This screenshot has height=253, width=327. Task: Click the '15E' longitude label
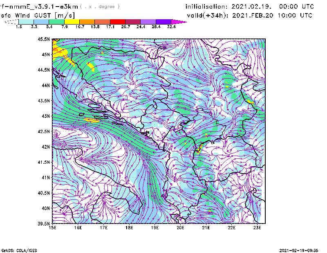52,228
